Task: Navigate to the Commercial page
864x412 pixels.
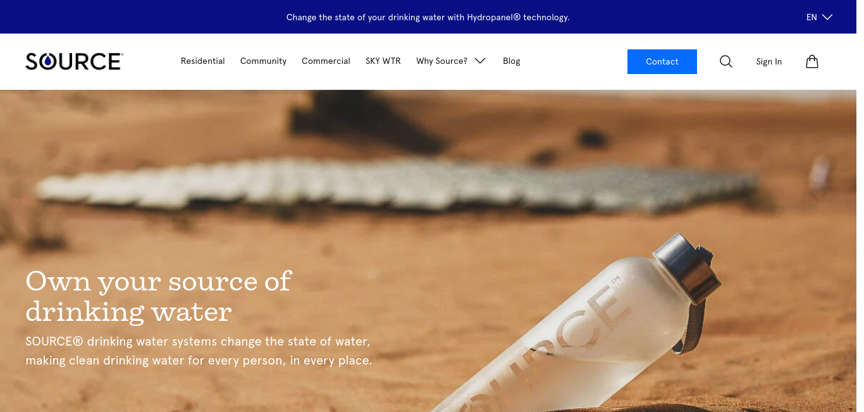Action: click(x=326, y=61)
